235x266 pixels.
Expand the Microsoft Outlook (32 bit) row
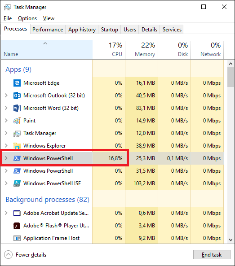[6, 96]
